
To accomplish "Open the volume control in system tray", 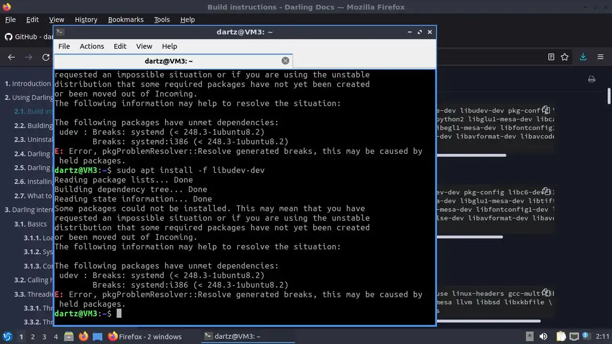I will click(543, 336).
